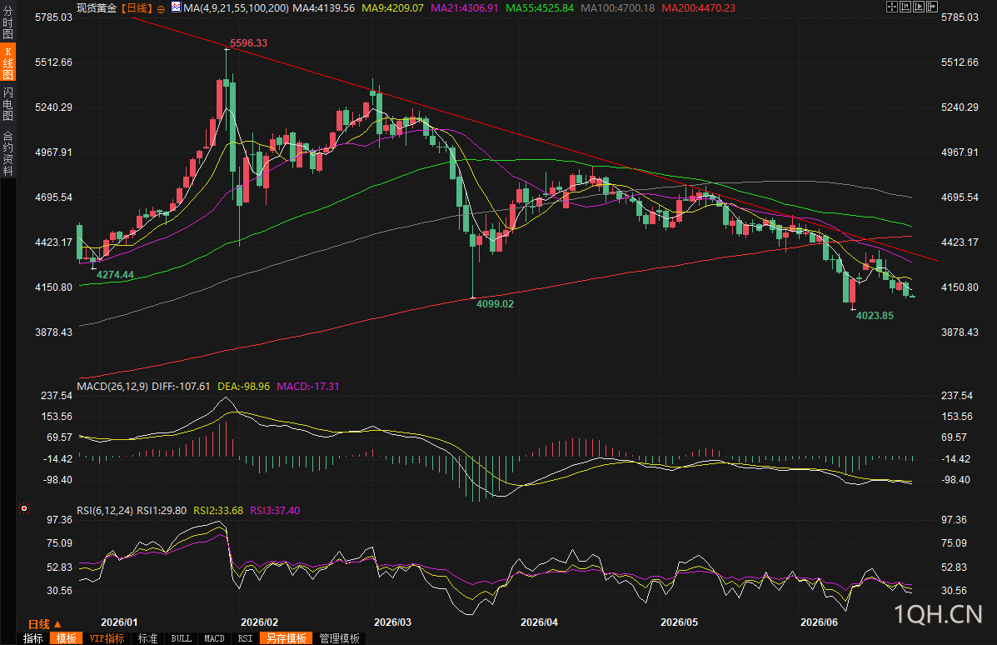Open the MA indicator chart icon
This screenshot has height=645, width=997.
(x=176, y=7)
